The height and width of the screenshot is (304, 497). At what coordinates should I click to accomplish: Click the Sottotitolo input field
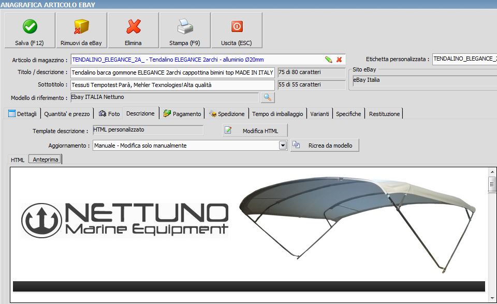[172, 85]
